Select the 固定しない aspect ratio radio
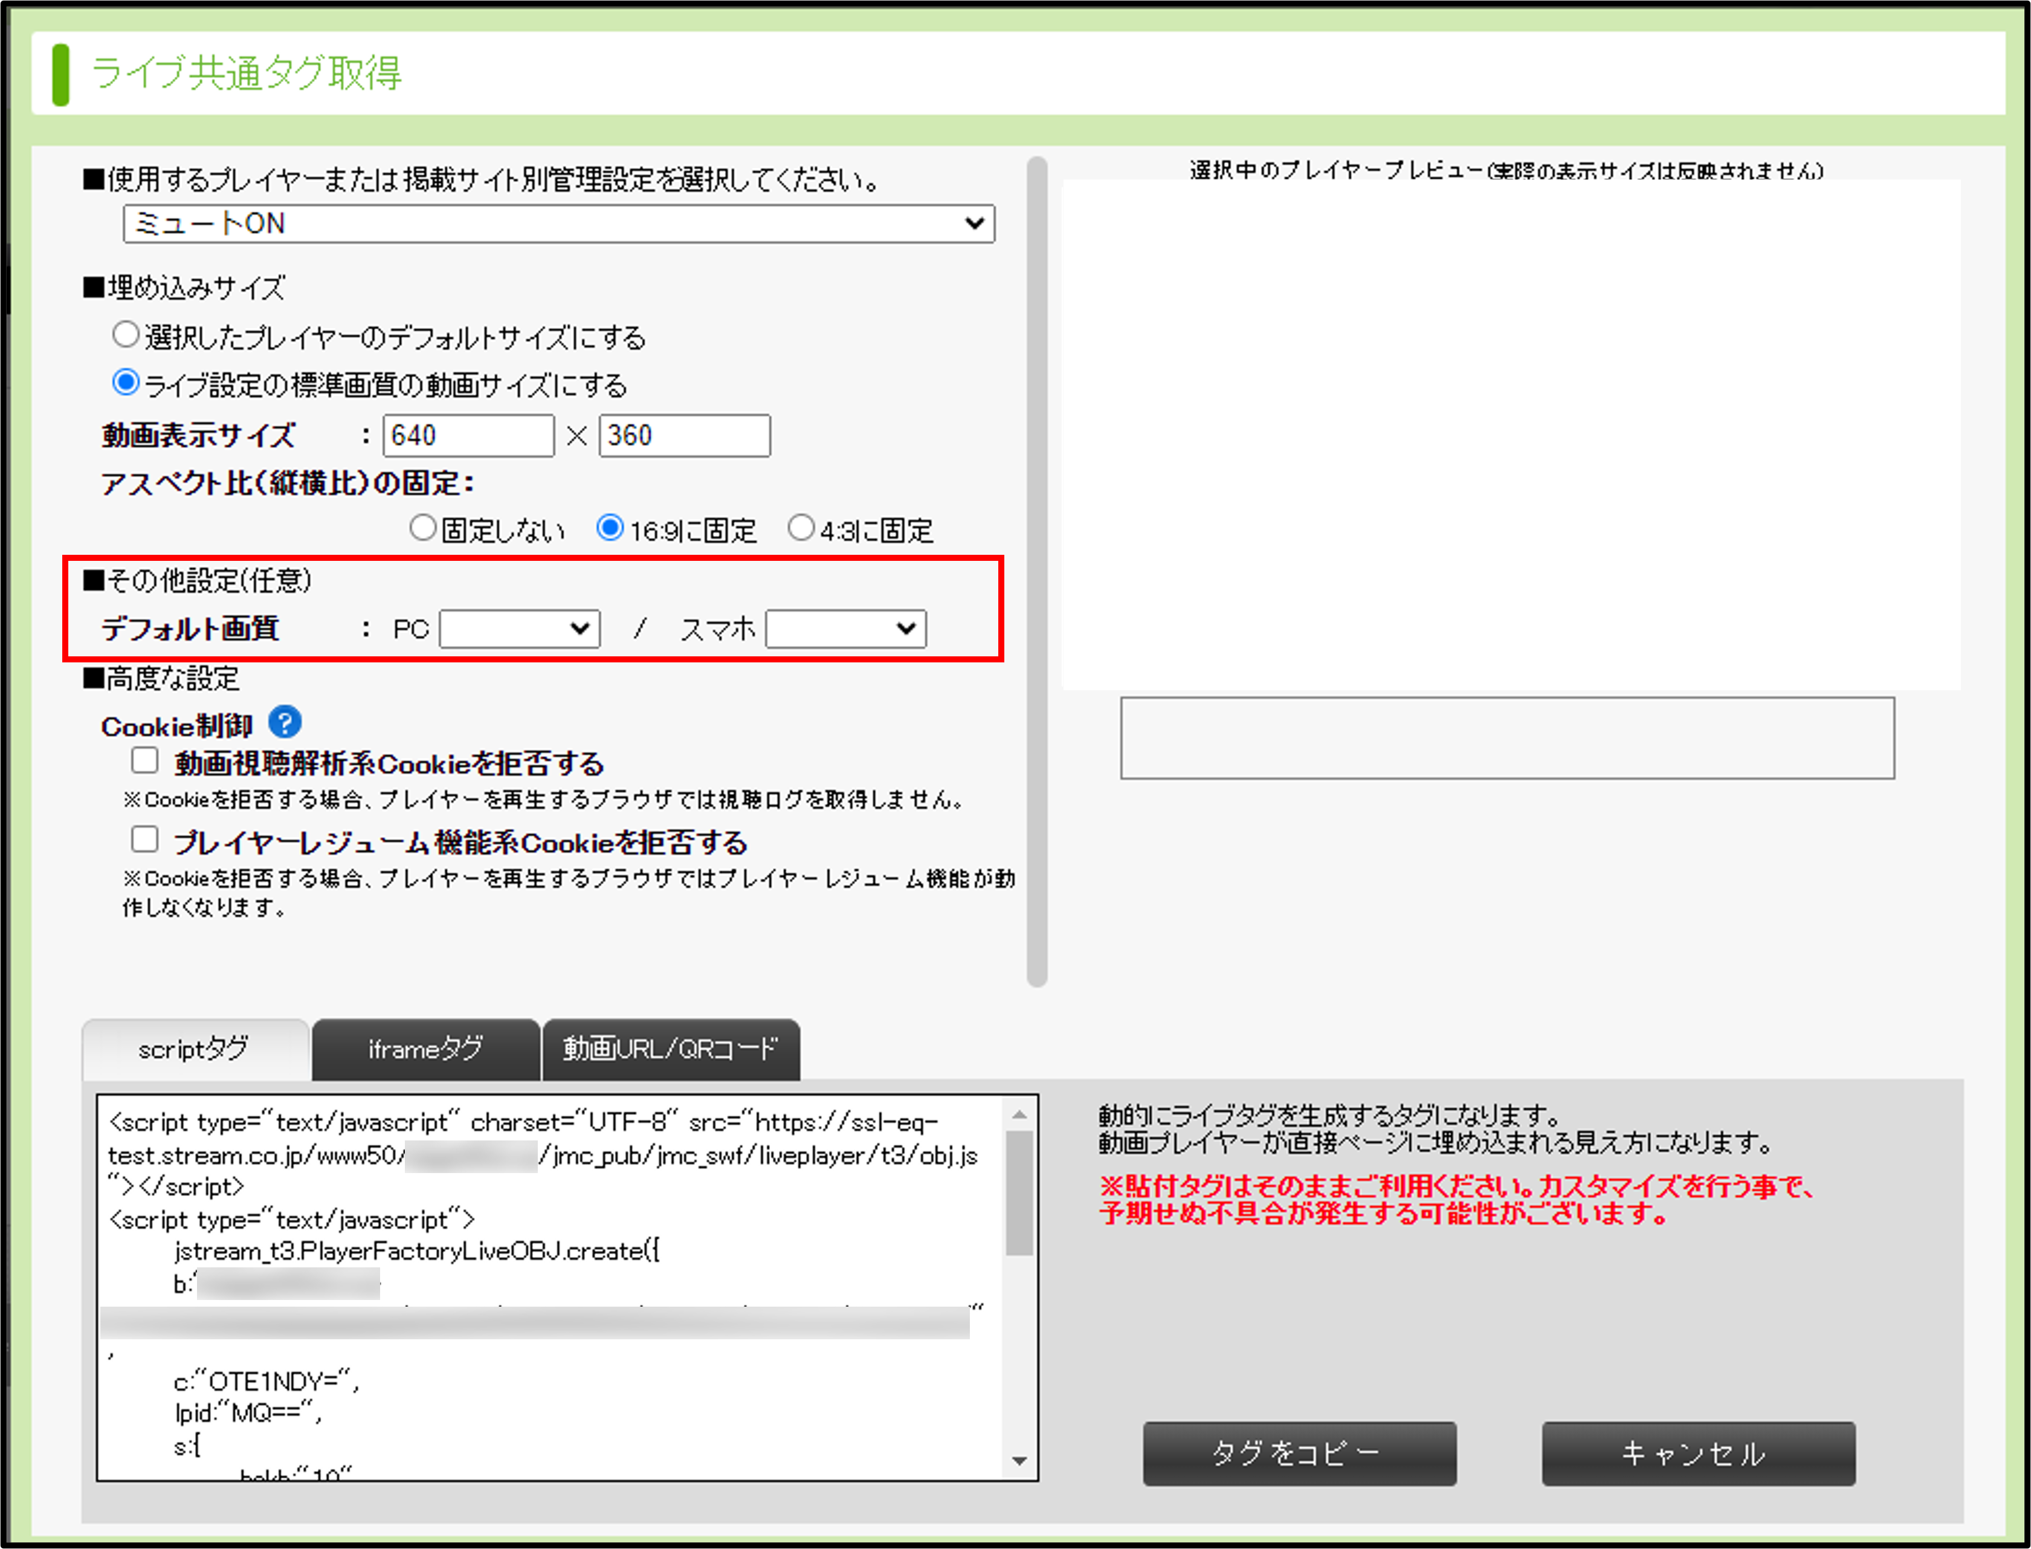This screenshot has width=2031, height=1549. point(422,528)
